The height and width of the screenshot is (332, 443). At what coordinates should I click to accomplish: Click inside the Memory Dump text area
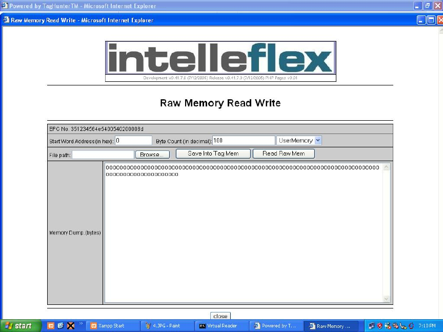click(x=244, y=233)
